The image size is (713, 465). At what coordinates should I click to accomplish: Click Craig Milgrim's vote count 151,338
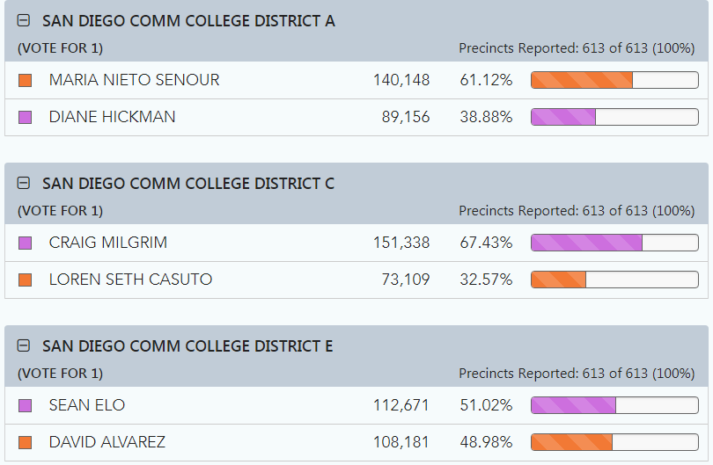click(x=401, y=243)
